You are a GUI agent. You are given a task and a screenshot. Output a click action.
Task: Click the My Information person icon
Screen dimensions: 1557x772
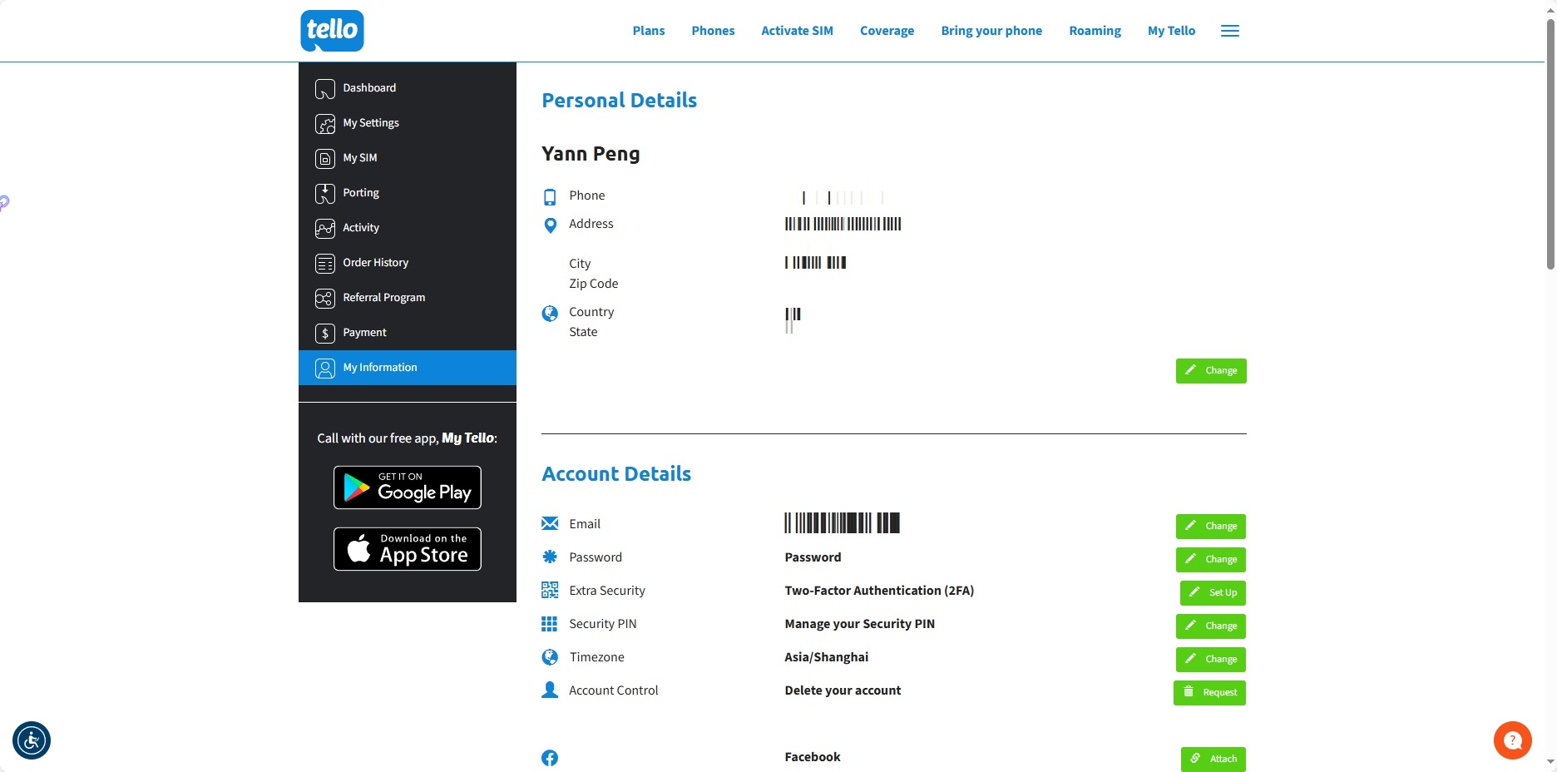[325, 368]
